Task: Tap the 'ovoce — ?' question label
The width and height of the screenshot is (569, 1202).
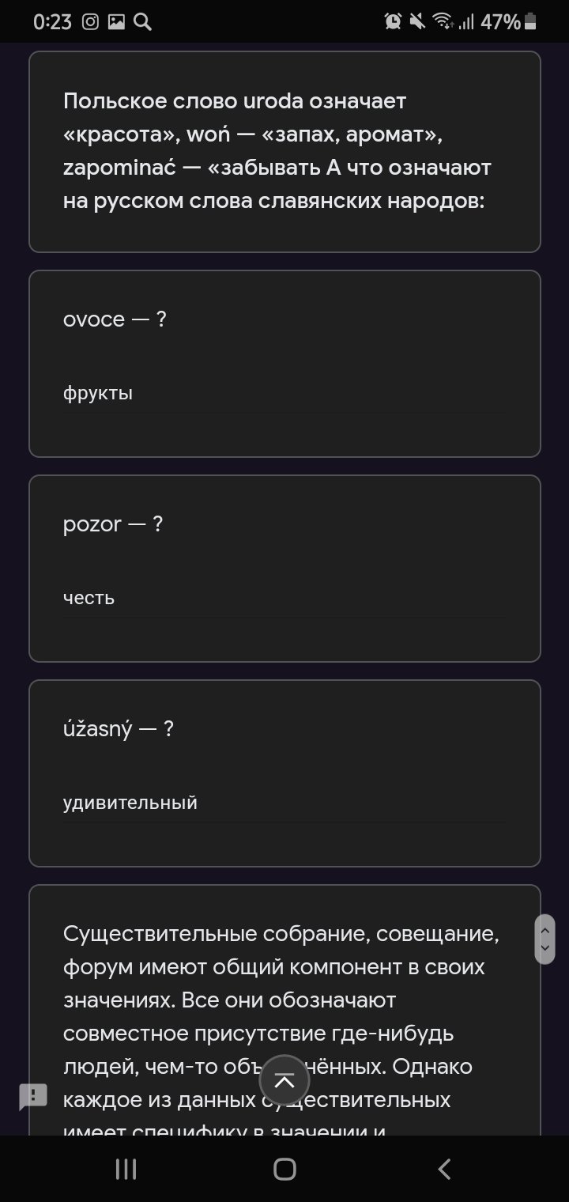Action: tap(115, 319)
